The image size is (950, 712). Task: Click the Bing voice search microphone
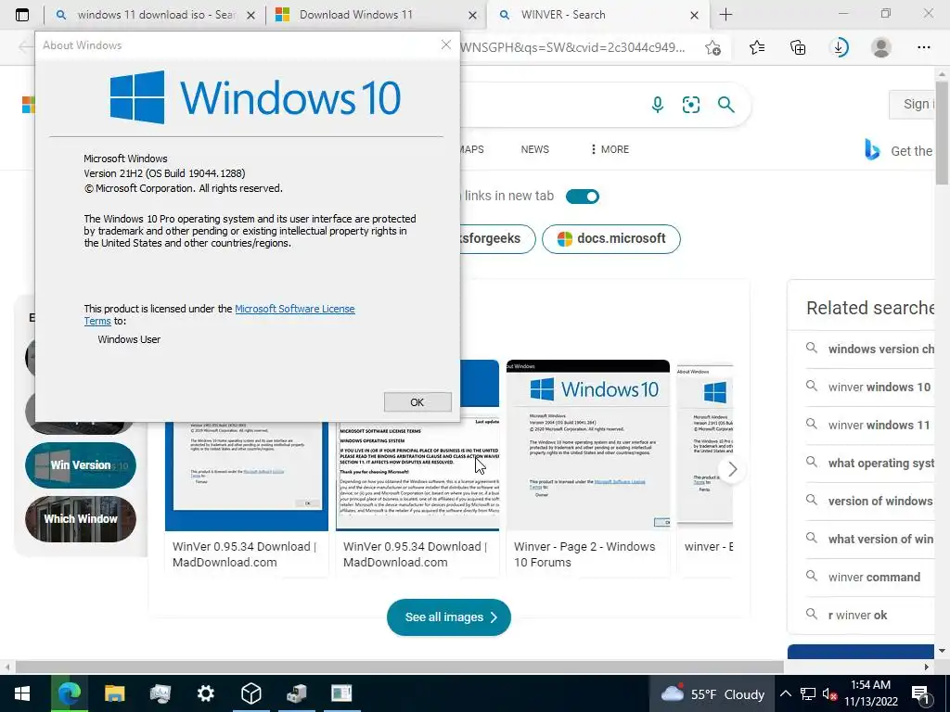coord(658,105)
